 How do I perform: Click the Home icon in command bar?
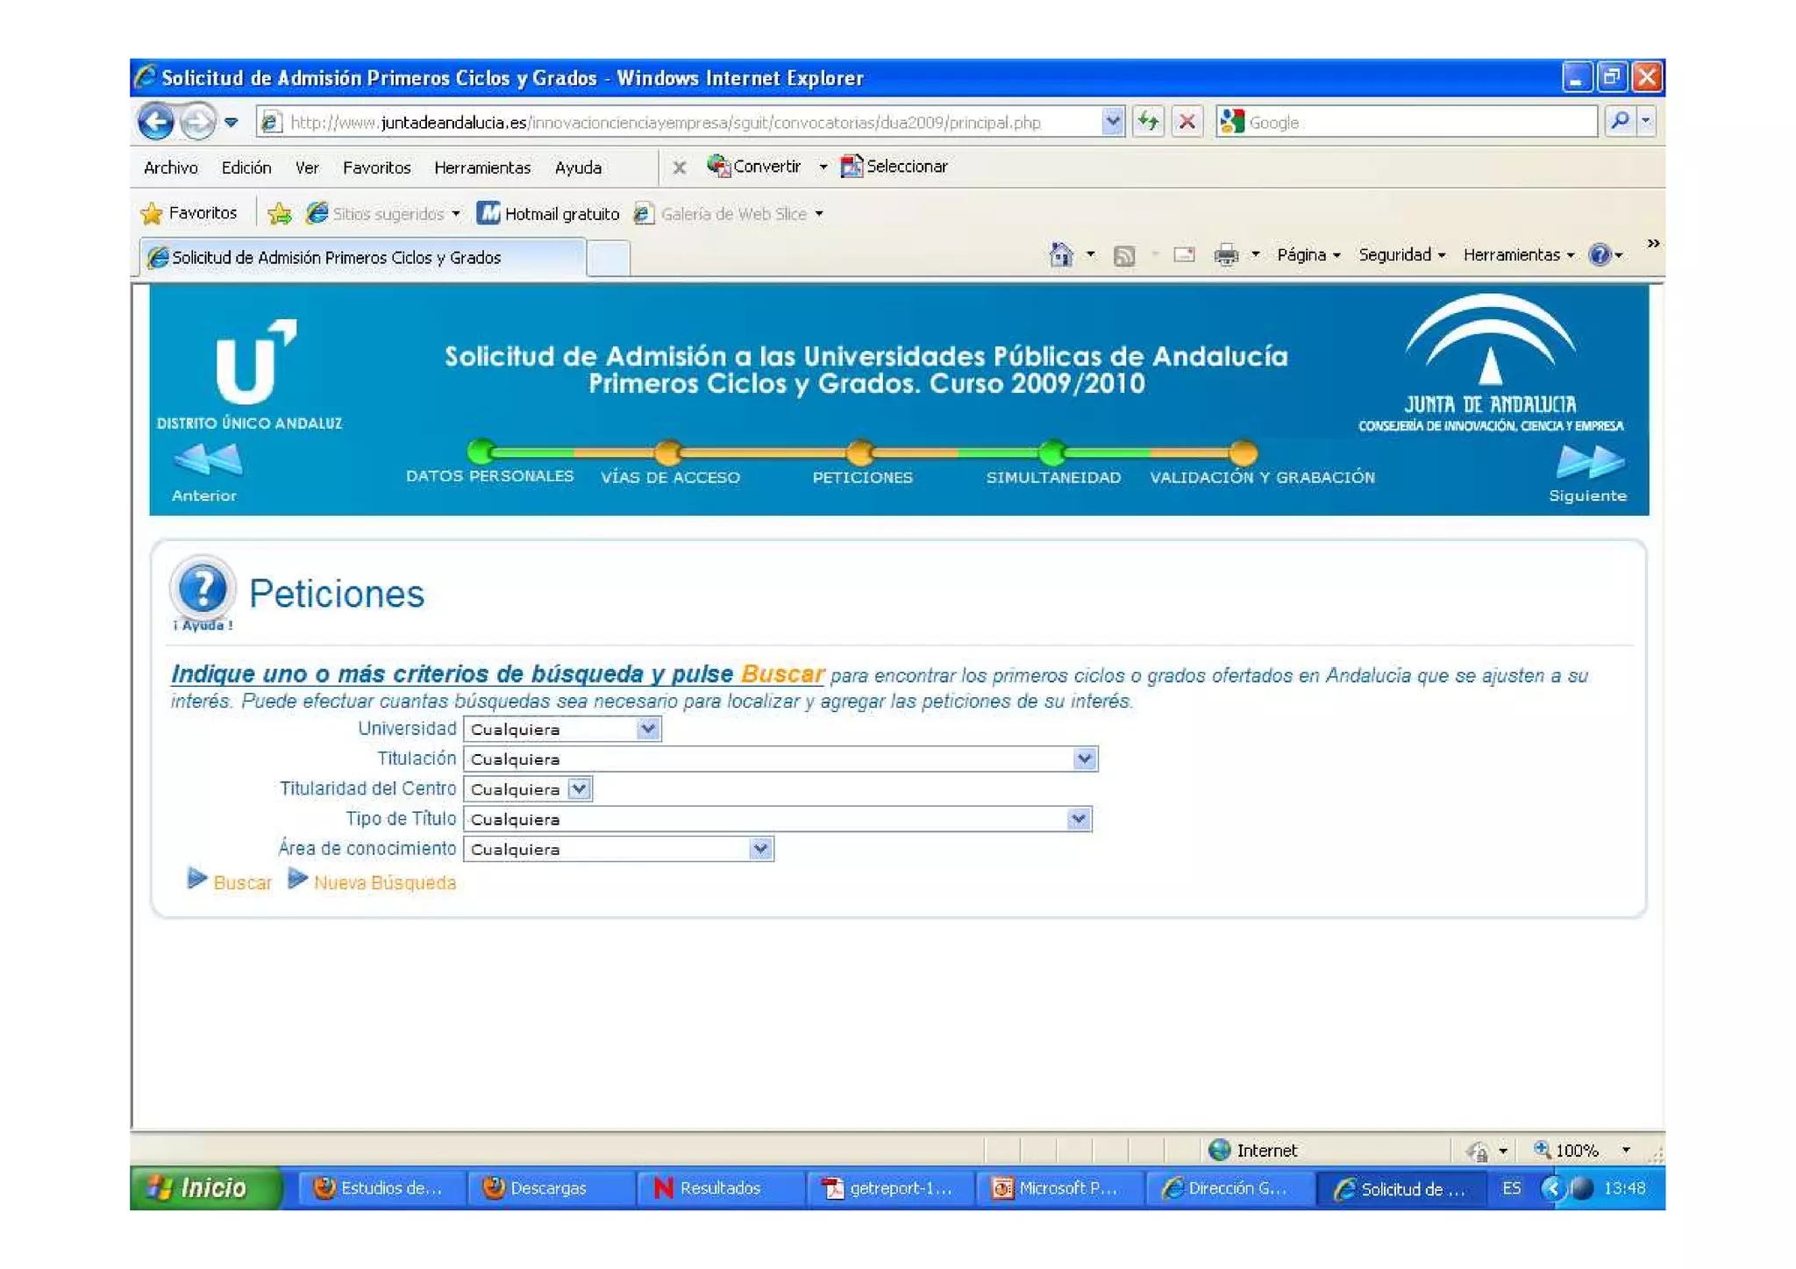click(1060, 255)
